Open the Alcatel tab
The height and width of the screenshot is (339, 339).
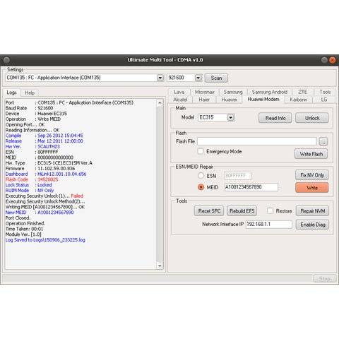[x=180, y=100]
